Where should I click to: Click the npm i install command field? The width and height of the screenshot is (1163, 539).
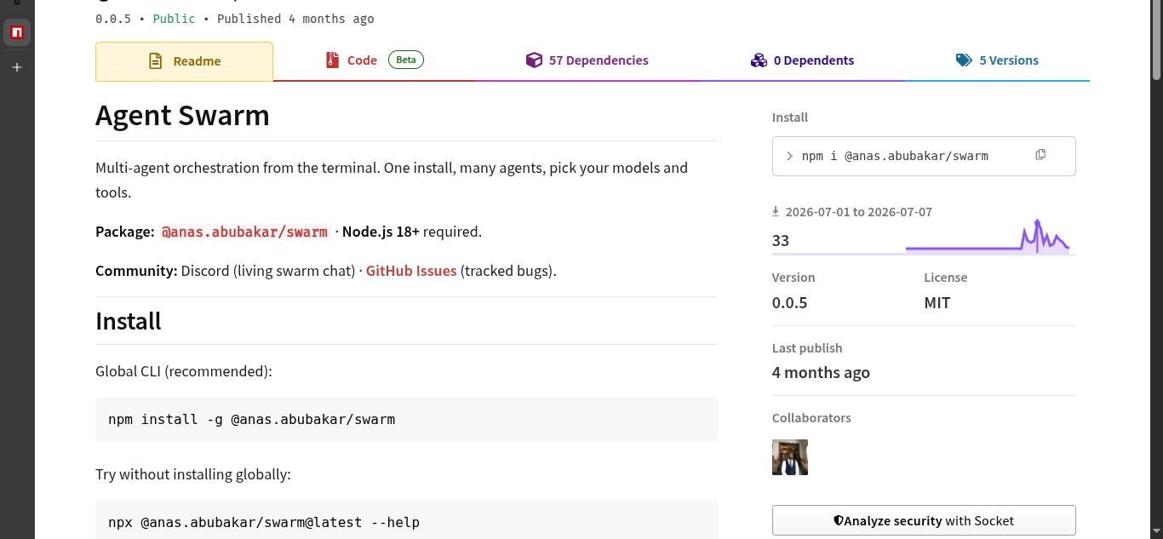pos(924,156)
